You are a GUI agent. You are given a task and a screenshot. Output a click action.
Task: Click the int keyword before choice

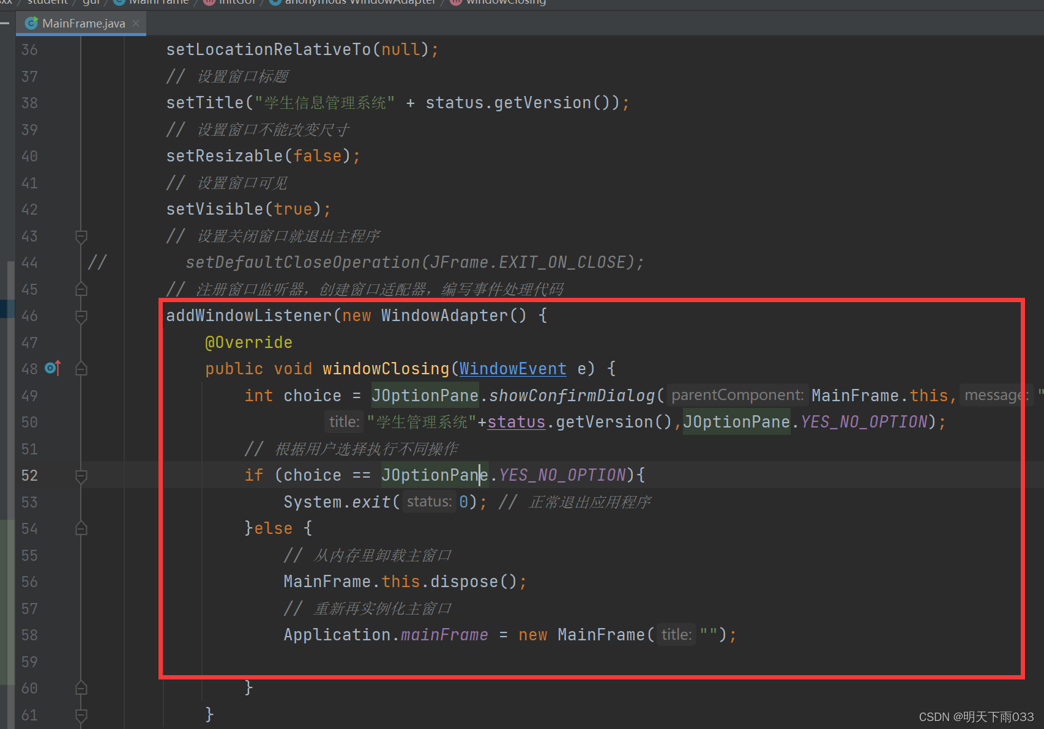click(x=259, y=396)
